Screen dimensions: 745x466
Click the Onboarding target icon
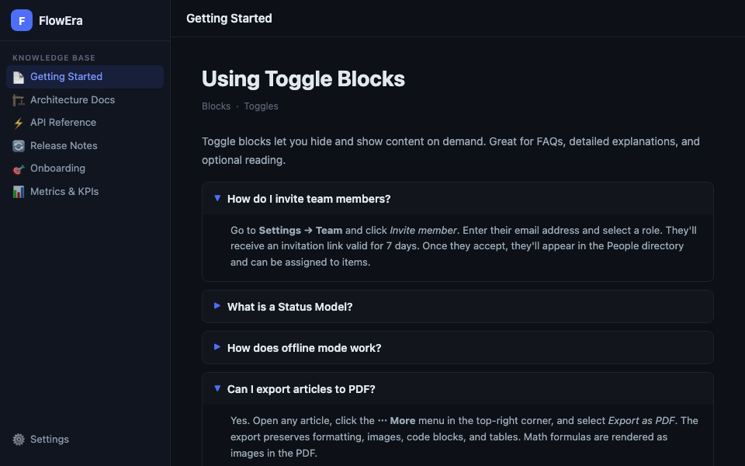coord(19,169)
